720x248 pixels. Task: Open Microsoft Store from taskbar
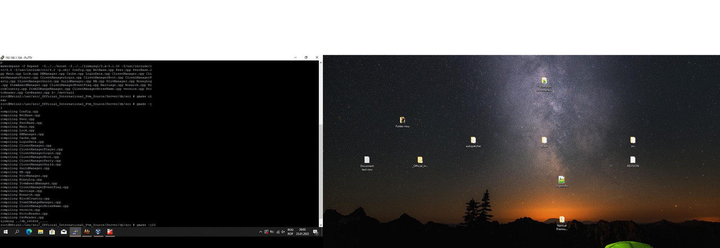coord(52,232)
